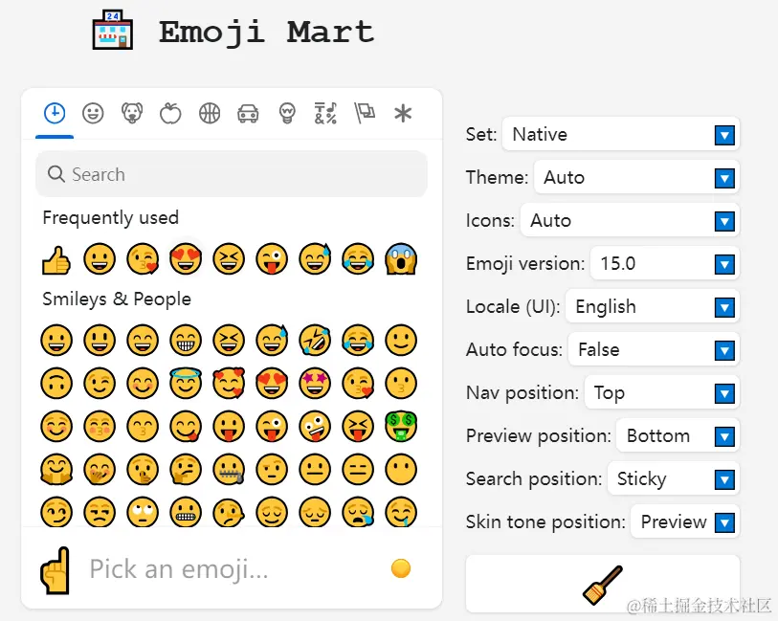Select the rolling on floor laughing emoji
Image resolution: width=778 pixels, height=621 pixels.
315,341
